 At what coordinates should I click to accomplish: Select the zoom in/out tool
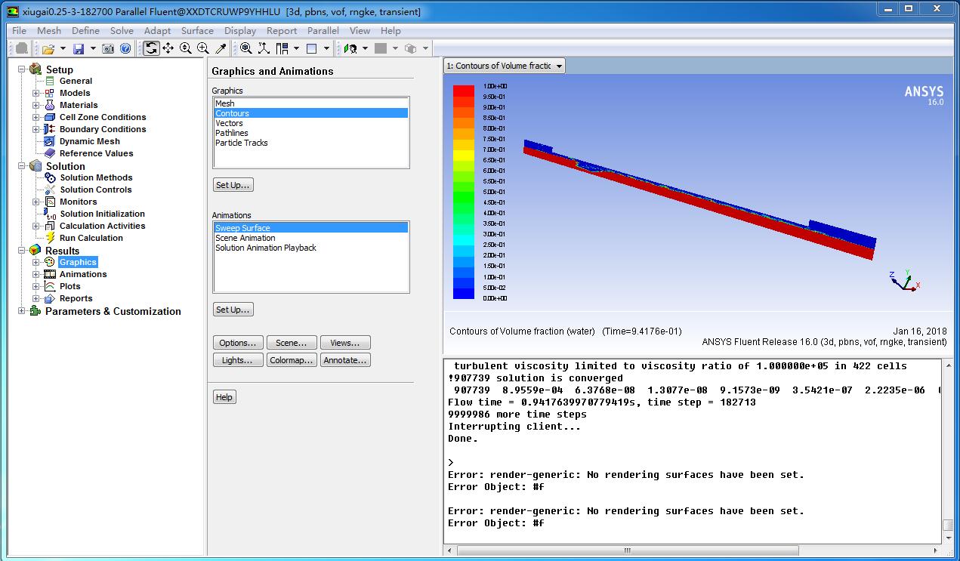186,48
